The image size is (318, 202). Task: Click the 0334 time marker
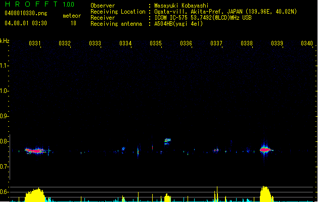coord(125,43)
